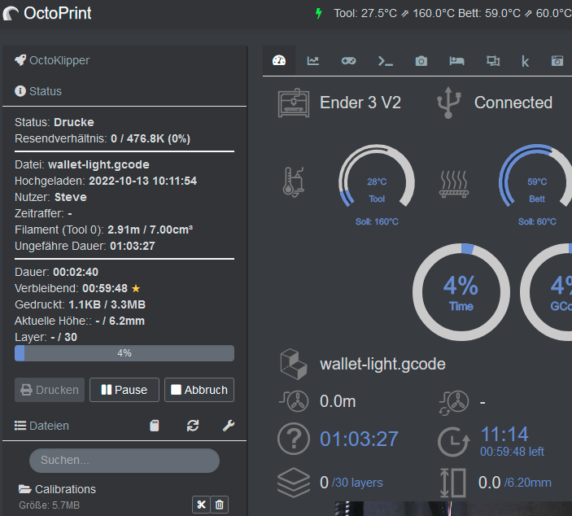Click the Drucken print button

(50, 390)
